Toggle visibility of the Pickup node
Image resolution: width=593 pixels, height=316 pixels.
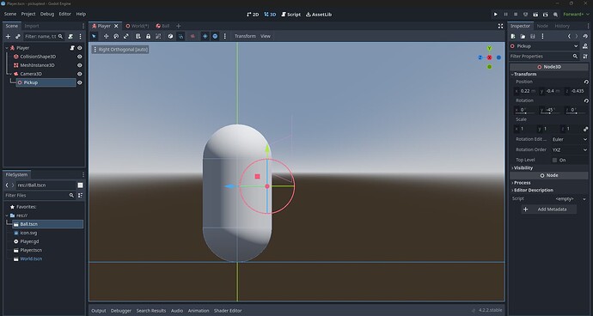coord(79,82)
